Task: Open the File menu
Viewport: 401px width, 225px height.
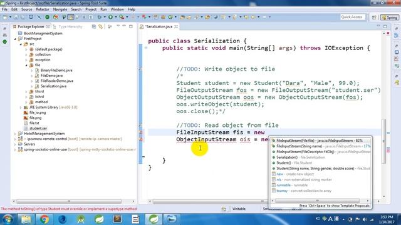Action: click(4, 9)
